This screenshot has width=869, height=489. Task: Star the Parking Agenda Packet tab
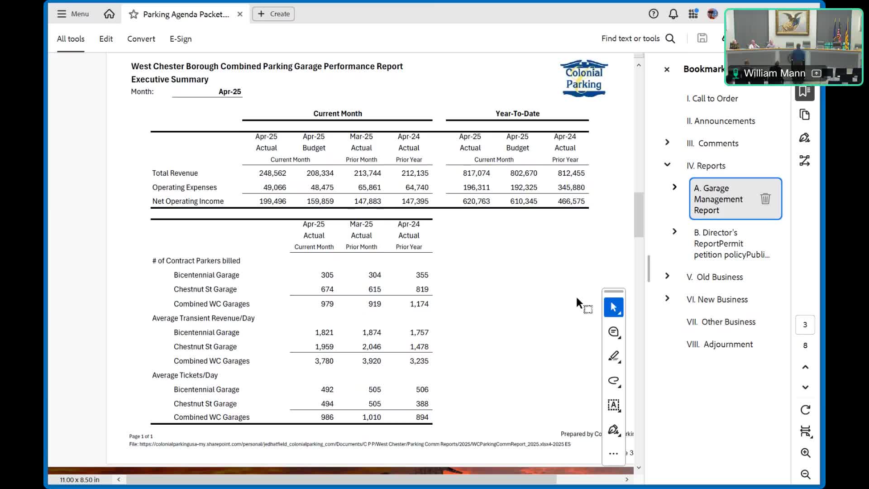pos(133,14)
